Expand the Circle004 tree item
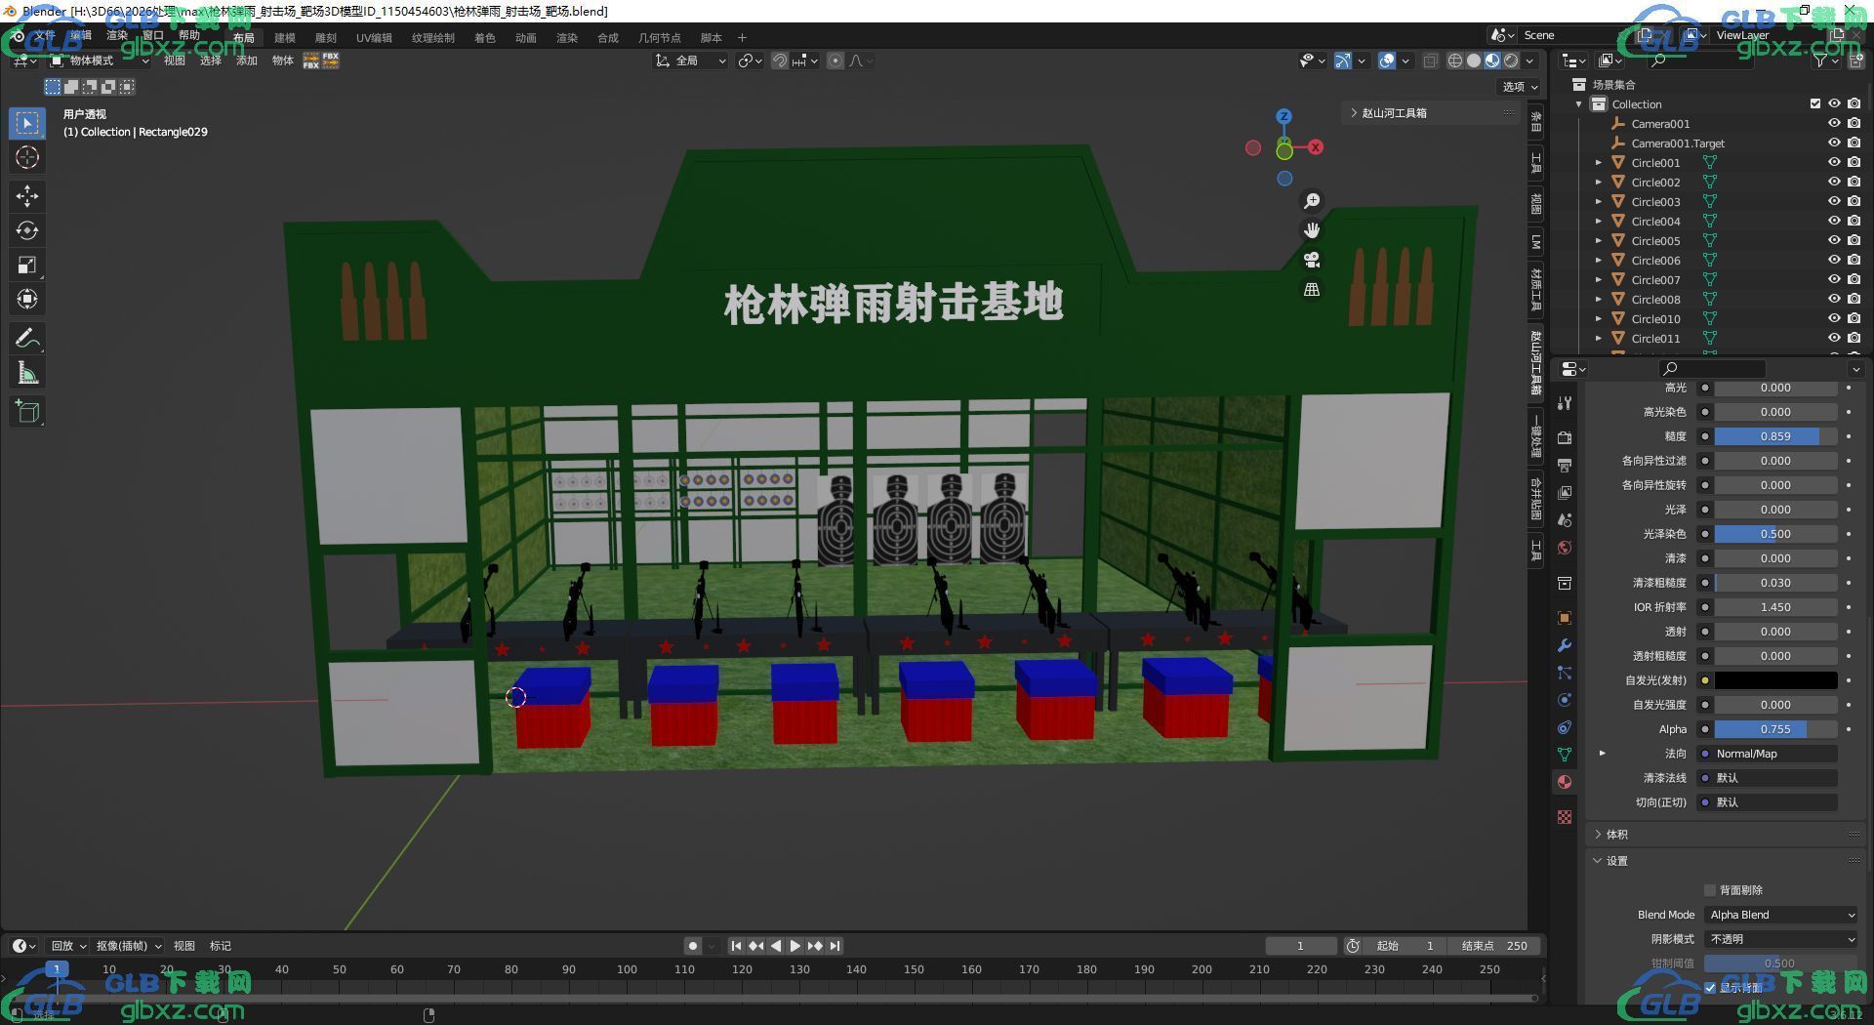Image resolution: width=1874 pixels, height=1025 pixels. tap(1598, 222)
